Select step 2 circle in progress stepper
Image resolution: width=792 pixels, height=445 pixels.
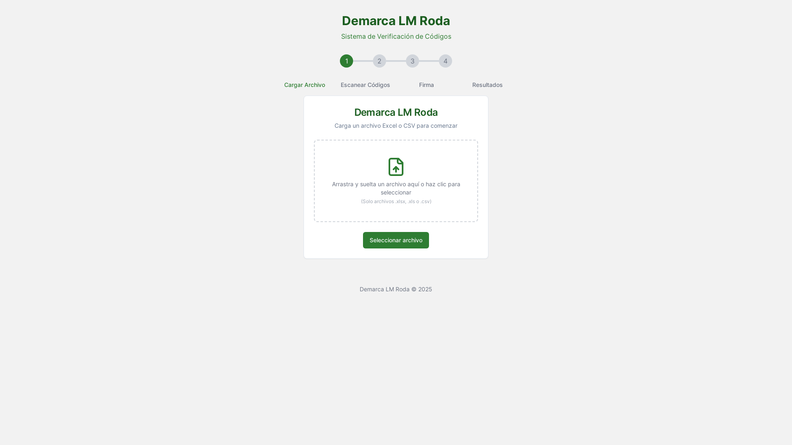point(379,61)
